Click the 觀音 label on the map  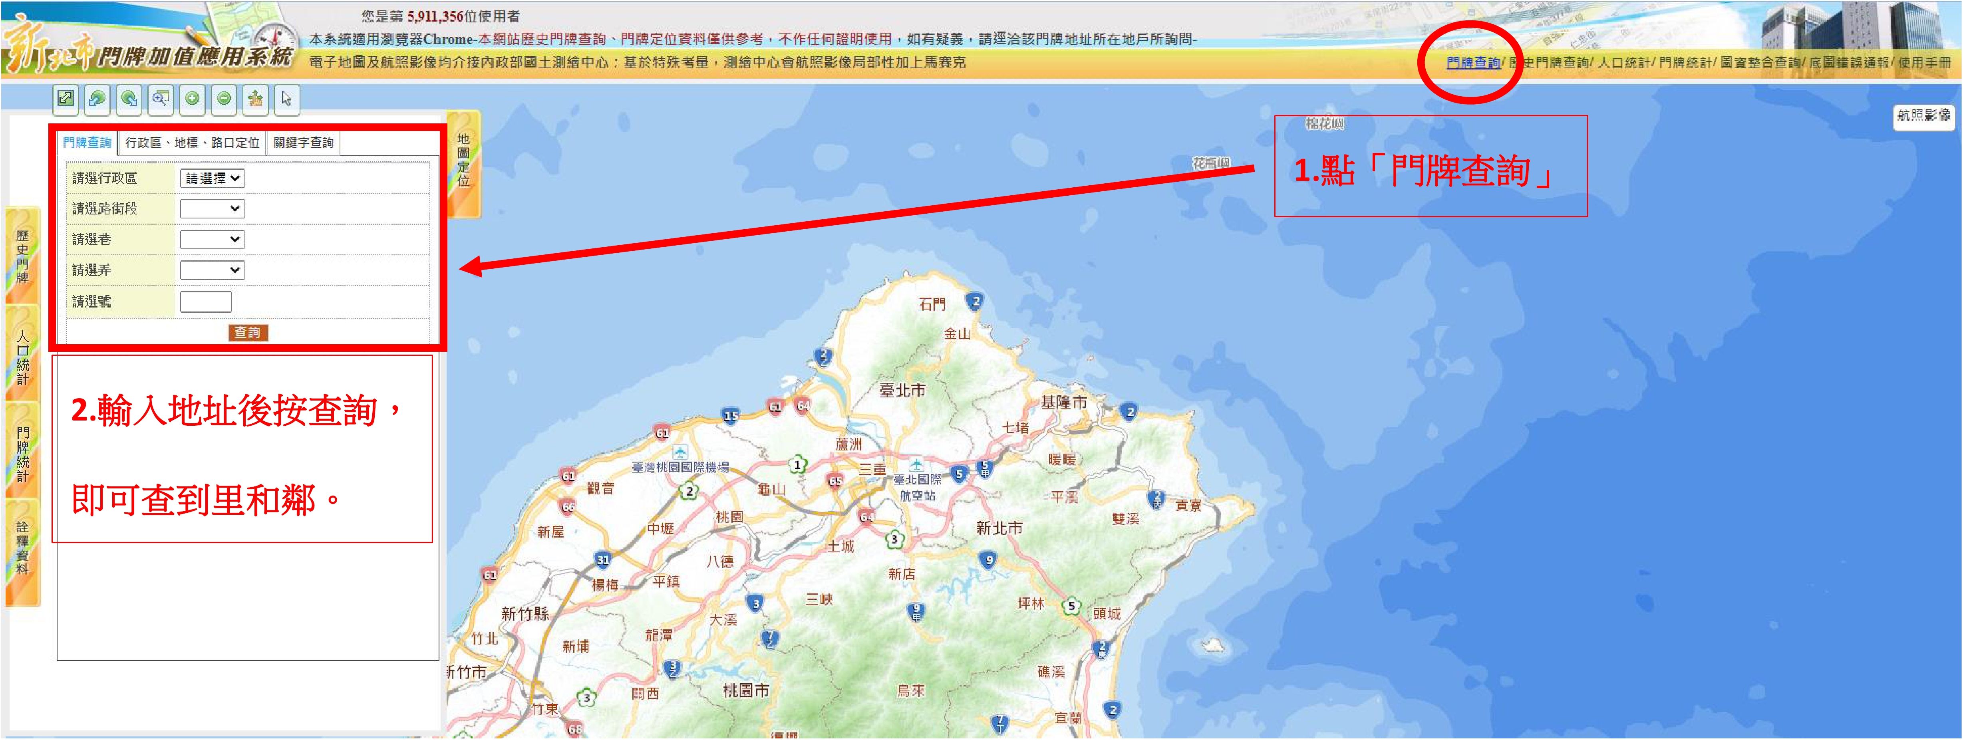pos(600,488)
